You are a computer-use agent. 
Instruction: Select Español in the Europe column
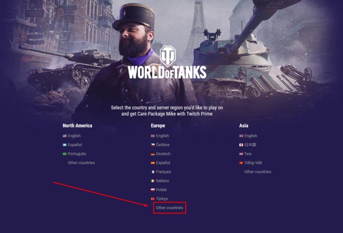click(163, 163)
